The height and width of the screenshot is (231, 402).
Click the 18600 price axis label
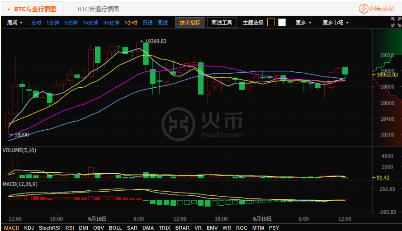(x=387, y=103)
